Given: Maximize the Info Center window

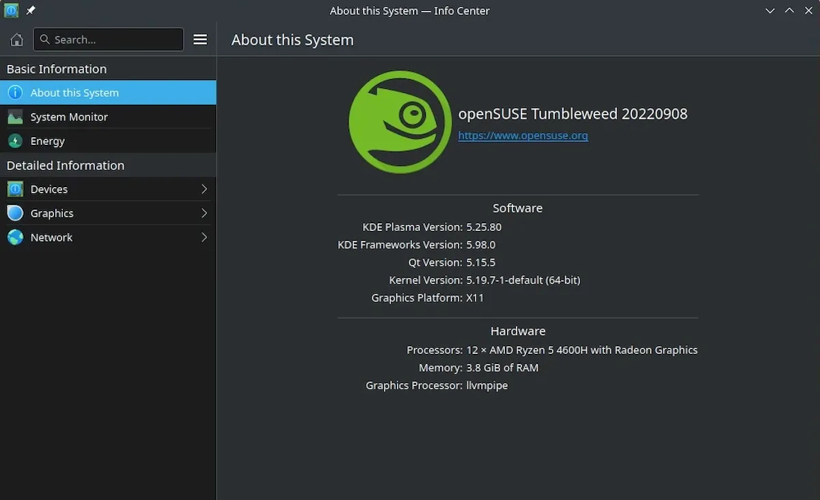Looking at the screenshot, I should click(789, 10).
